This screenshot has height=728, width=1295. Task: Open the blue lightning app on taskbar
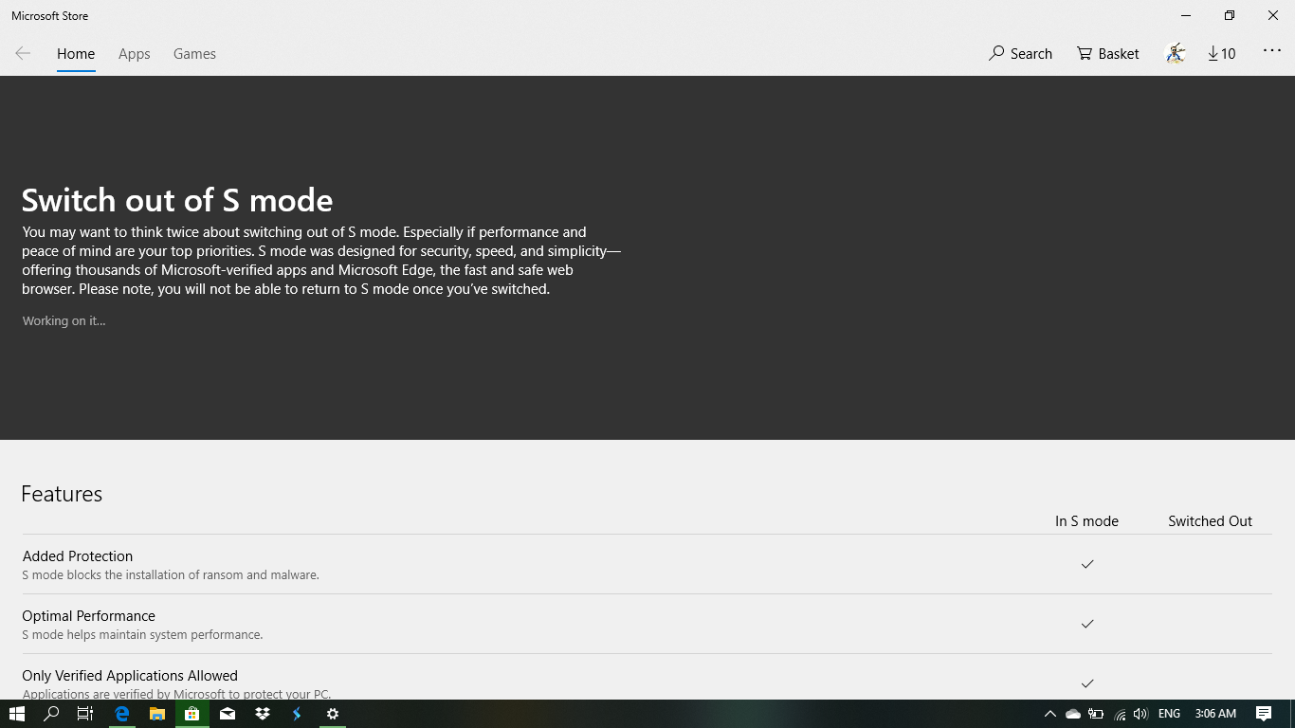pos(297,714)
